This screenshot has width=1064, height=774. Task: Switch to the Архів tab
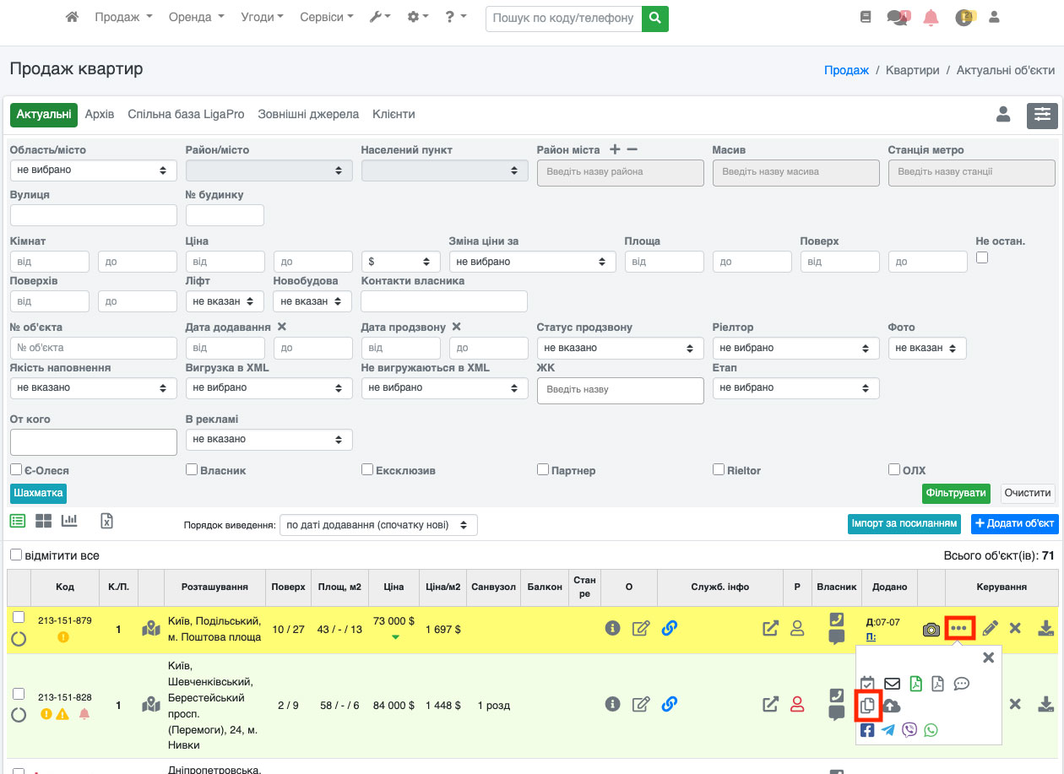[100, 114]
